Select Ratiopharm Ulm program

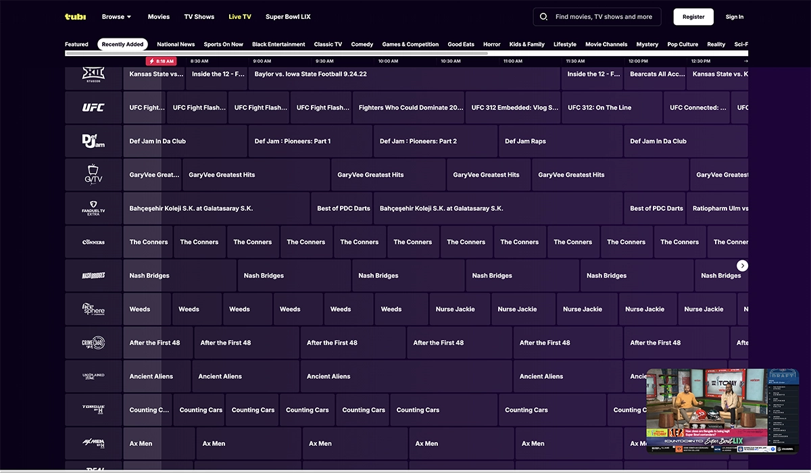coord(718,208)
